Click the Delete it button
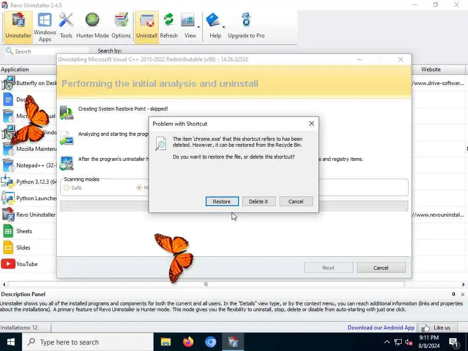Image resolution: width=468 pixels, height=351 pixels. click(259, 202)
